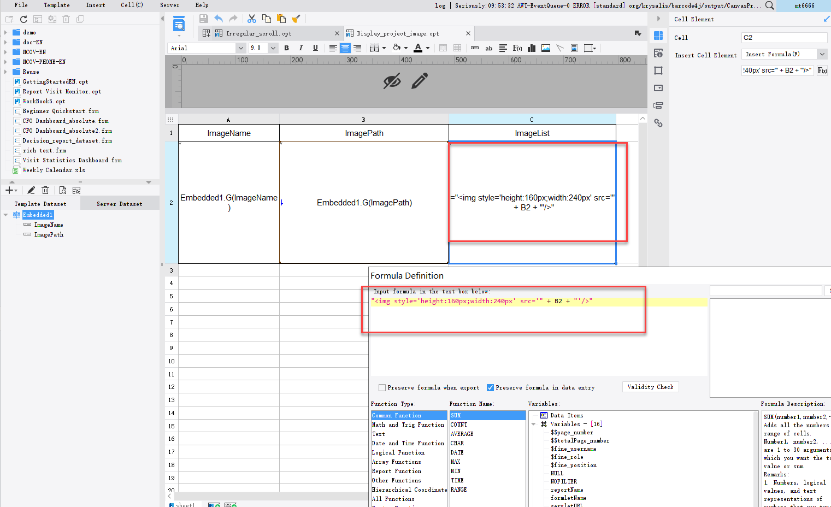Click the Cell reference input showing C2
831x507 pixels.
pos(784,37)
